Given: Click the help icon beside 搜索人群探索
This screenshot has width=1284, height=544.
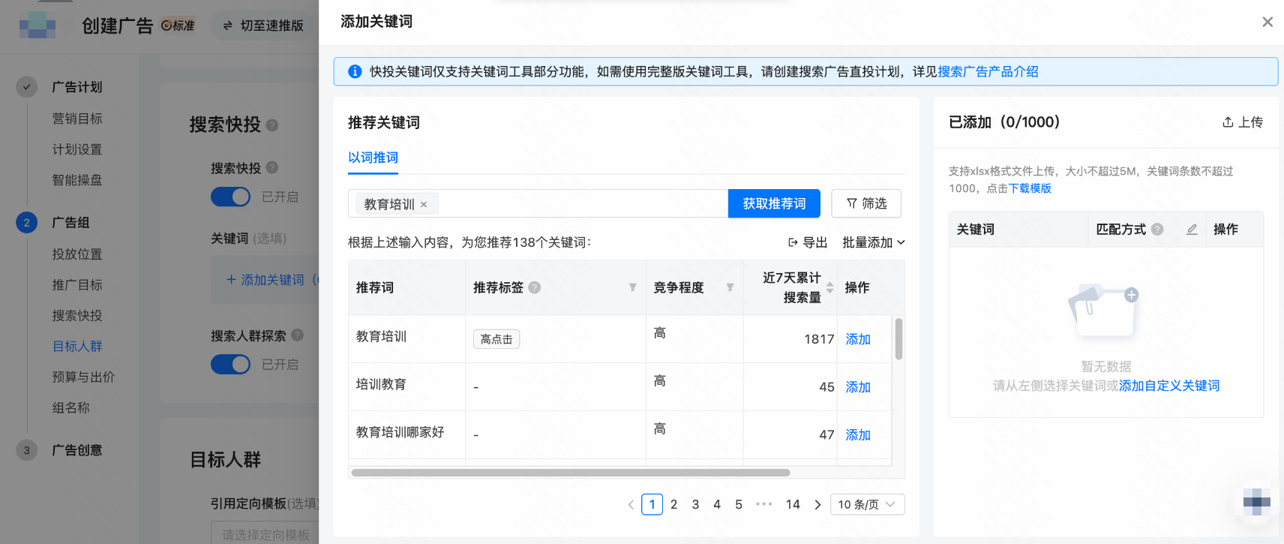Looking at the screenshot, I should coord(297,335).
